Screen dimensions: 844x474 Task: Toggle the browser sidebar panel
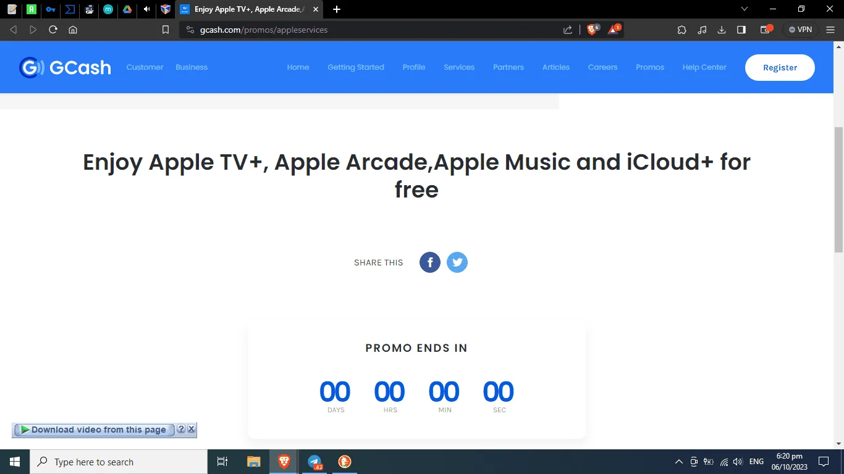coord(741,30)
